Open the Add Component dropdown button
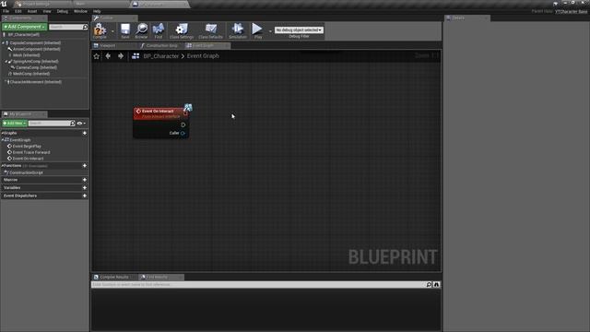This screenshot has height=332, width=590. tap(25, 27)
